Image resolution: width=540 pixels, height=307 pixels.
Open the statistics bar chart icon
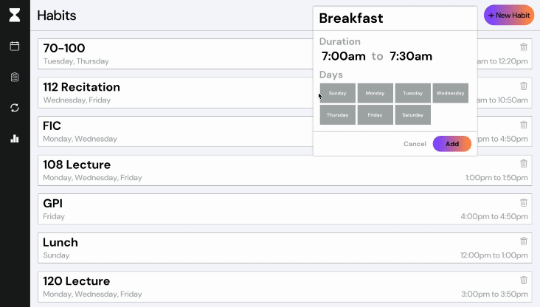(15, 139)
